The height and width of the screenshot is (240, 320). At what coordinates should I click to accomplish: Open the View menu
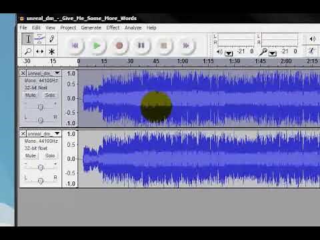(x=50, y=28)
